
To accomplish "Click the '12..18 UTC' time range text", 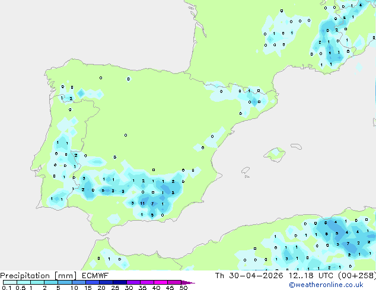I will tap(311, 276).
